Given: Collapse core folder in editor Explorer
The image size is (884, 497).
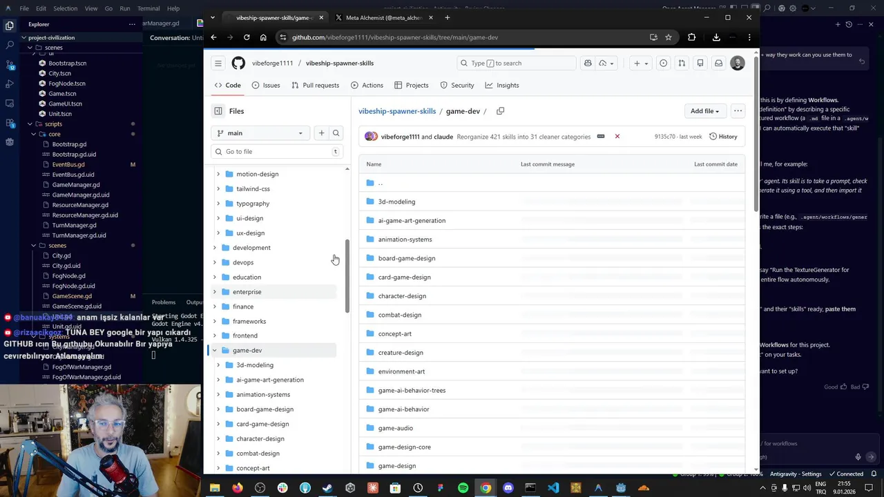Looking at the screenshot, I should [x=34, y=134].
